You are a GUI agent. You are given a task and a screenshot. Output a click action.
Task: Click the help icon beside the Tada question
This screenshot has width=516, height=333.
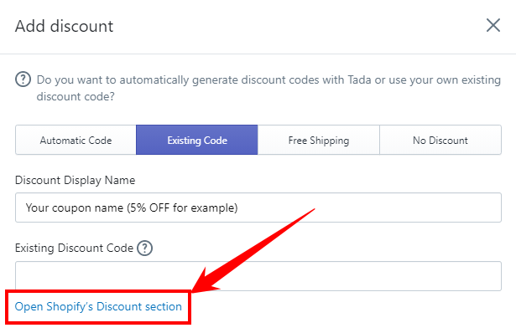[23, 79]
